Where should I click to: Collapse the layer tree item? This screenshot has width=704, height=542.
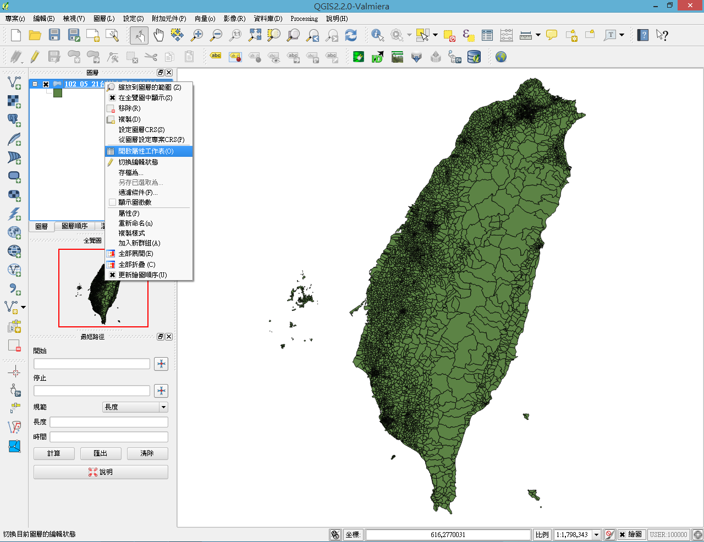(x=35, y=84)
